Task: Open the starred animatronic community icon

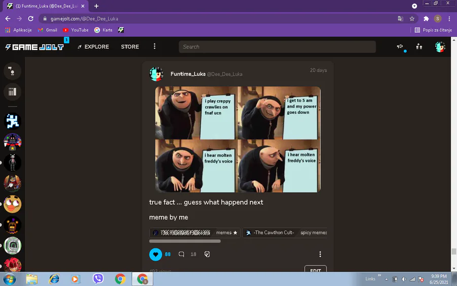Action: pyautogui.click(x=12, y=142)
